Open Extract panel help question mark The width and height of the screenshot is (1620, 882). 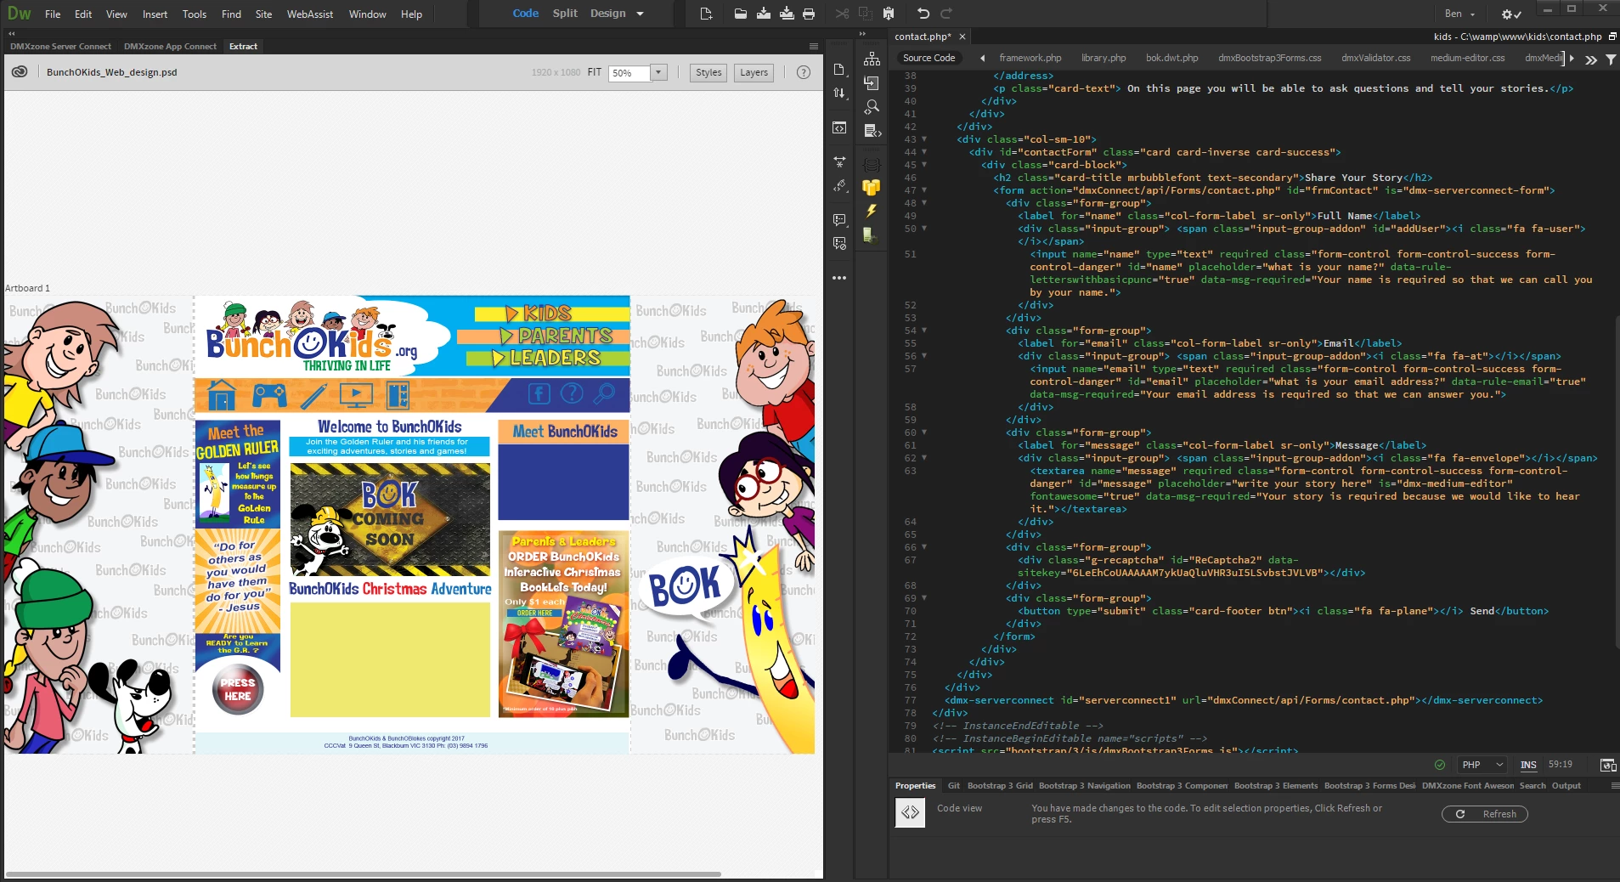coord(804,72)
